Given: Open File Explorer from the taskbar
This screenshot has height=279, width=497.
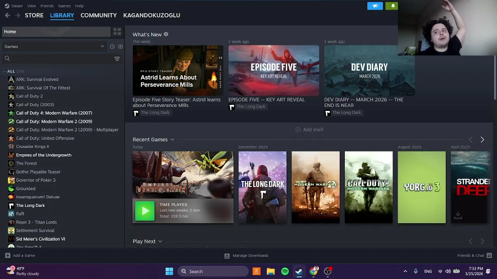Looking at the screenshot, I should pyautogui.click(x=271, y=271).
